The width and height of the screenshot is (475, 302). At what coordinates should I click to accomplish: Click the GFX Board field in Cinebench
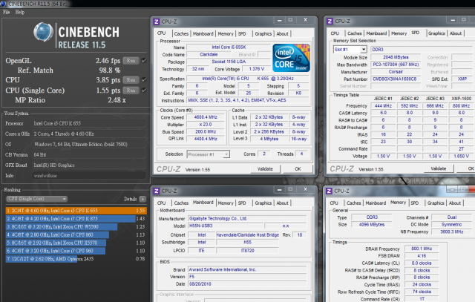point(89,165)
